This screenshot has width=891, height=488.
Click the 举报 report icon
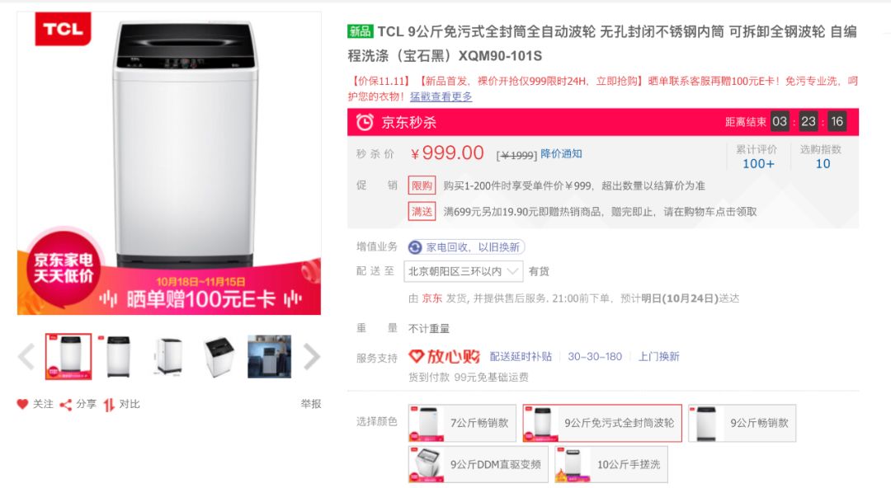click(309, 404)
